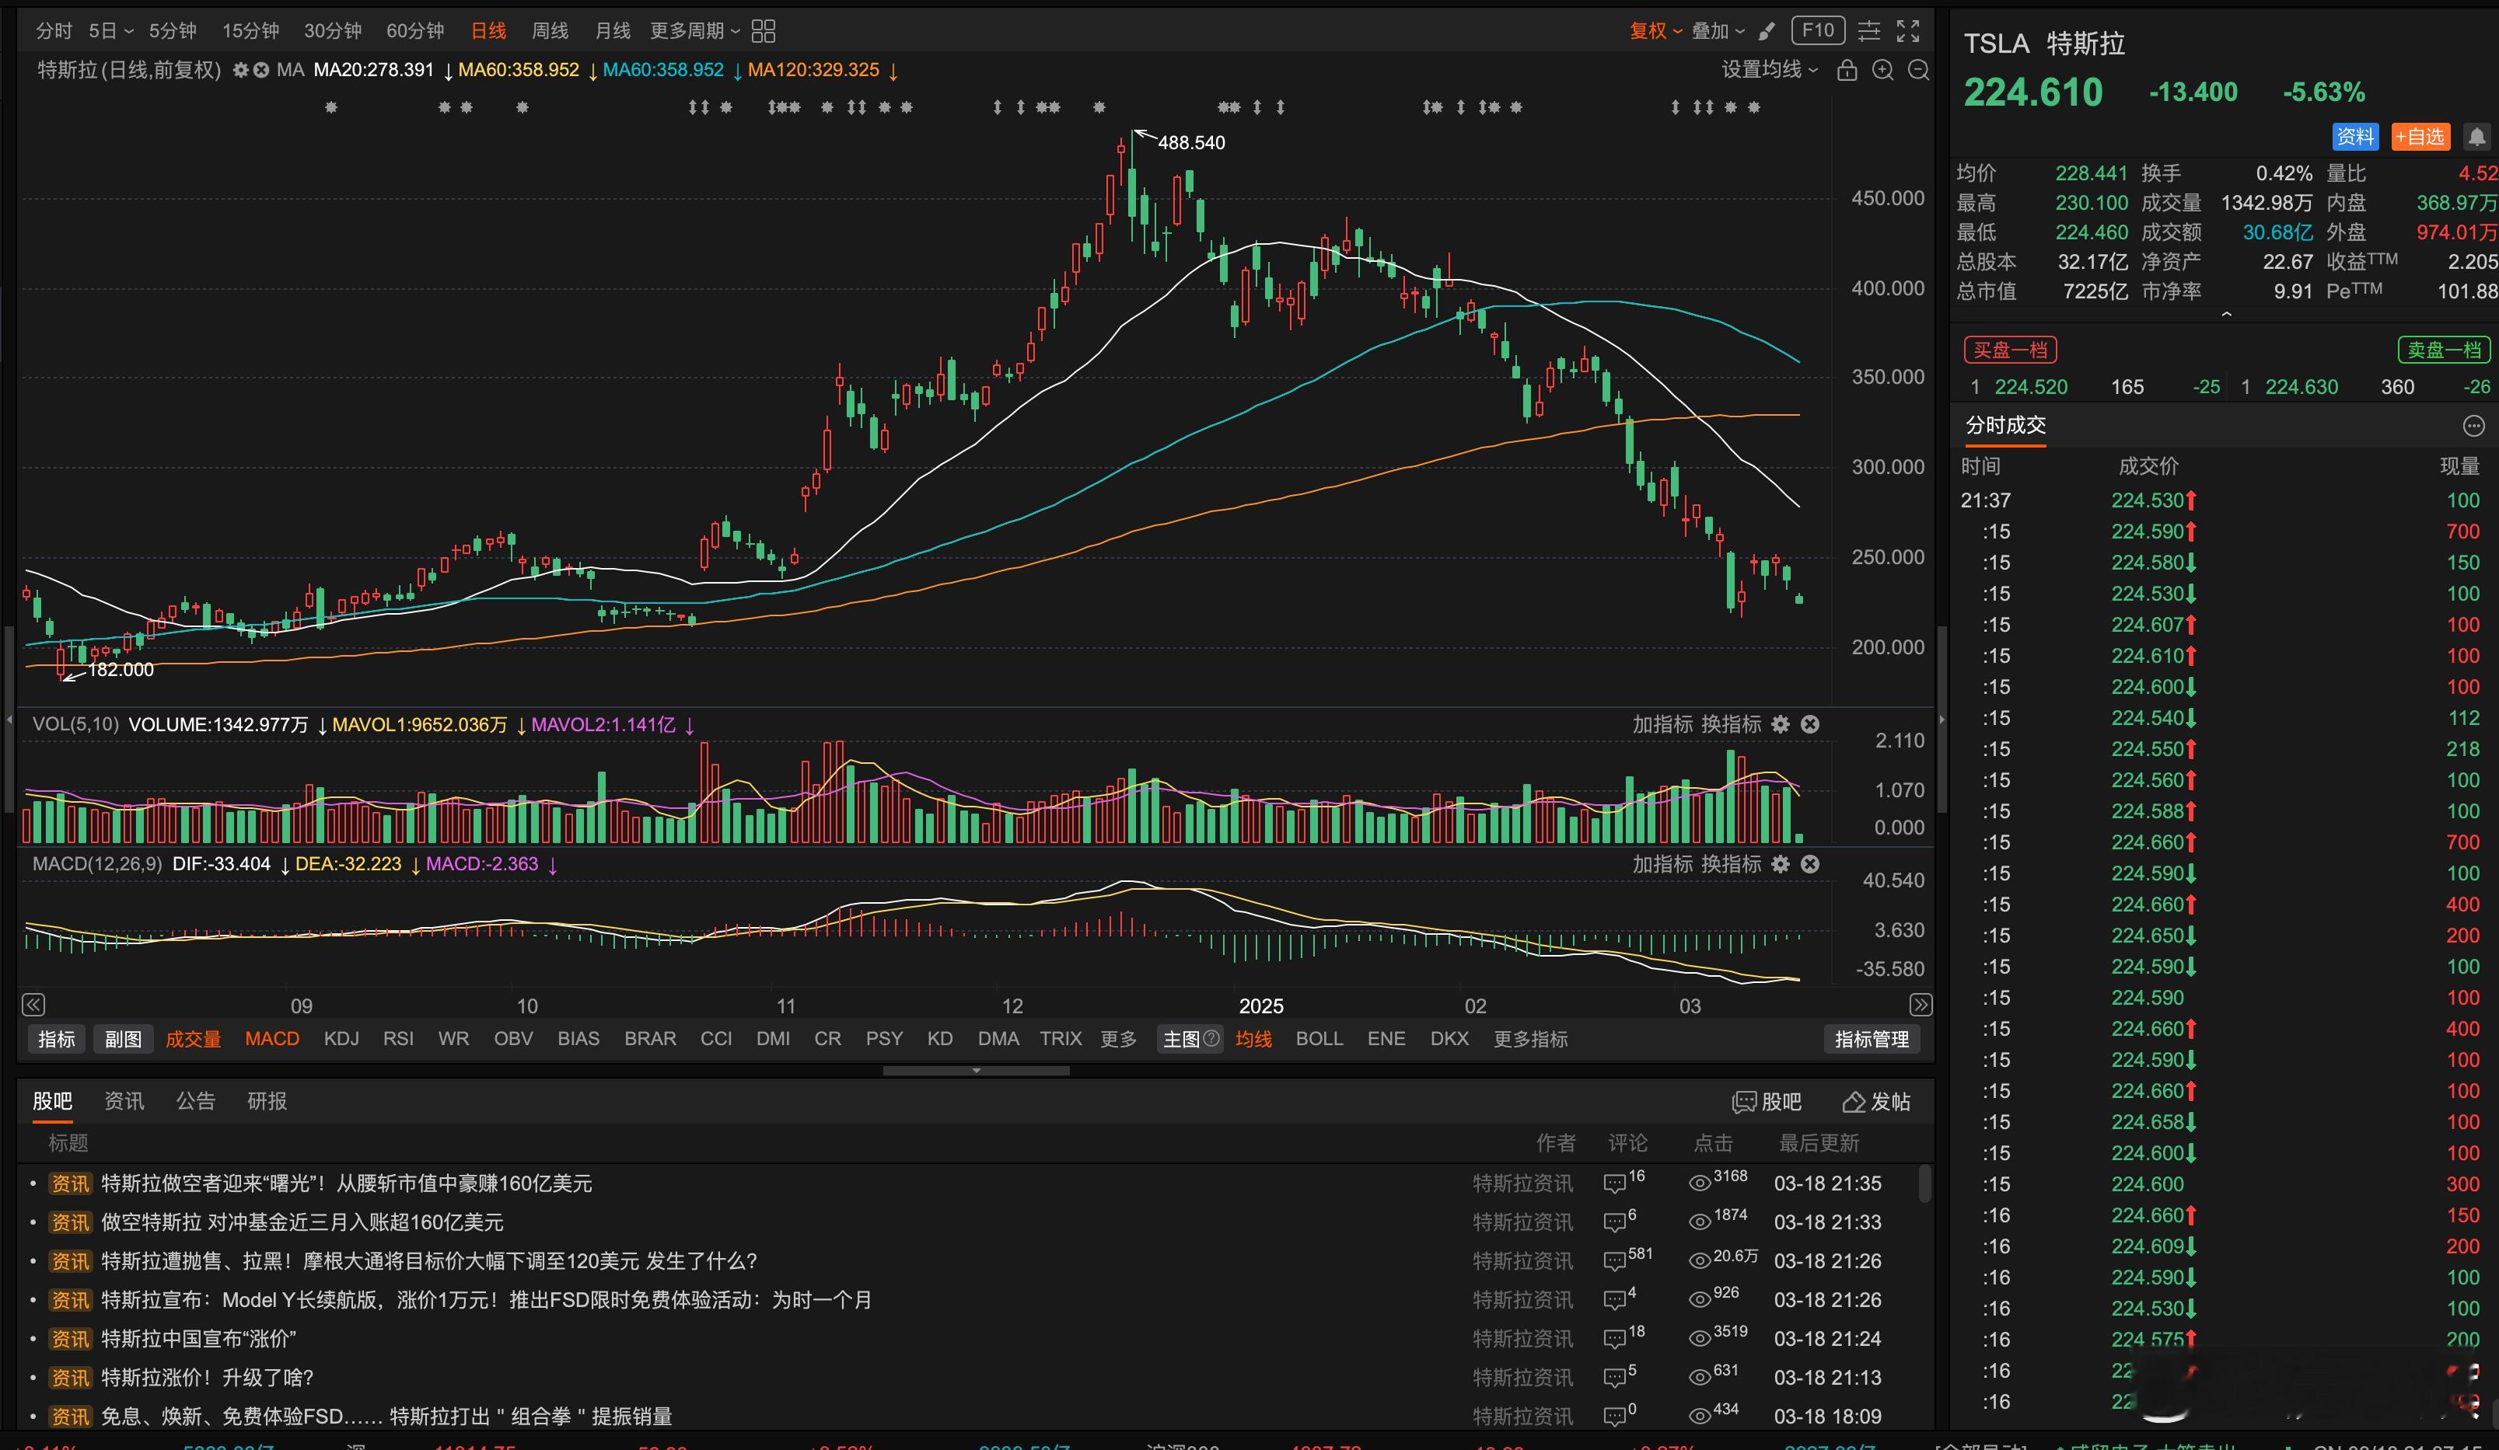The image size is (2499, 1450).
Task: Lock the chart with padlock icon
Action: [1847, 71]
